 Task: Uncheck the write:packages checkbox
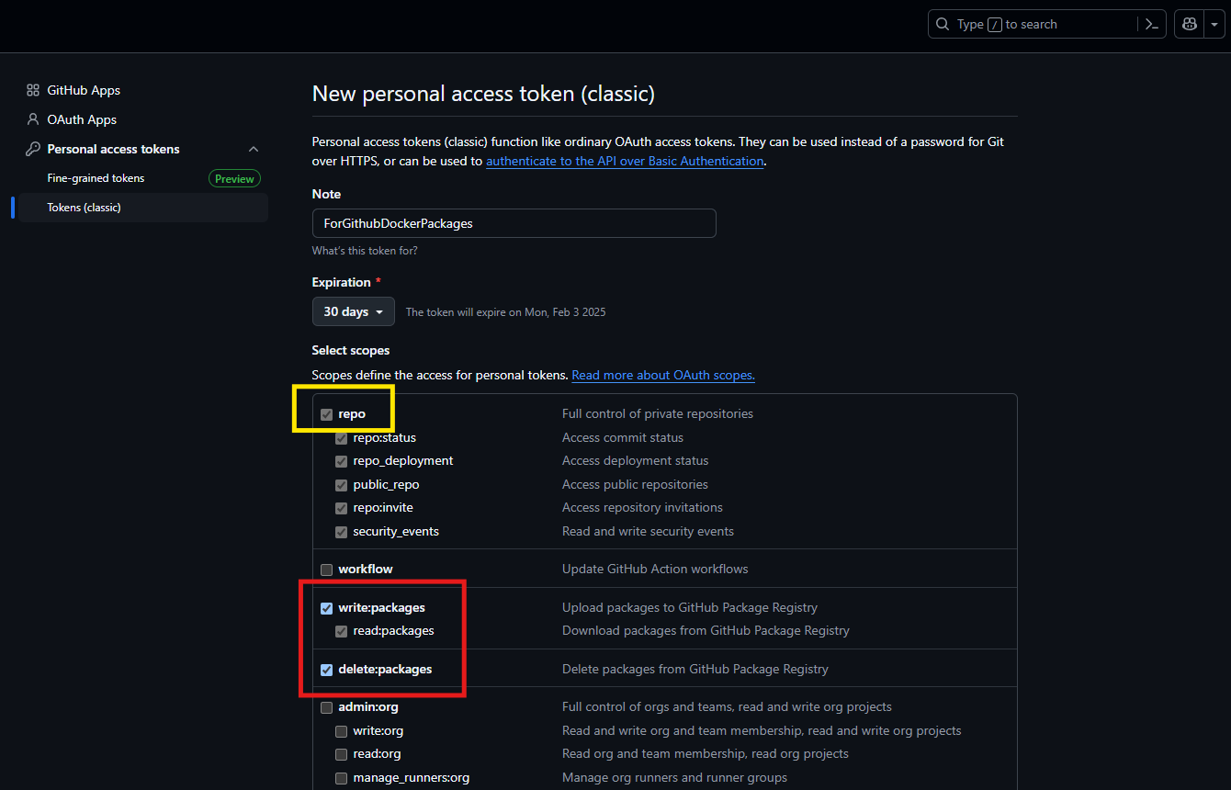point(326,608)
